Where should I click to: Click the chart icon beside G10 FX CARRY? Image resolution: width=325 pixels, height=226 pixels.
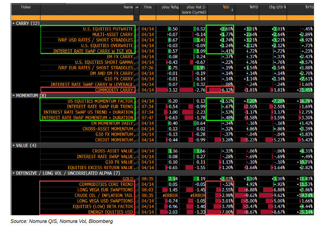tap(137, 79)
